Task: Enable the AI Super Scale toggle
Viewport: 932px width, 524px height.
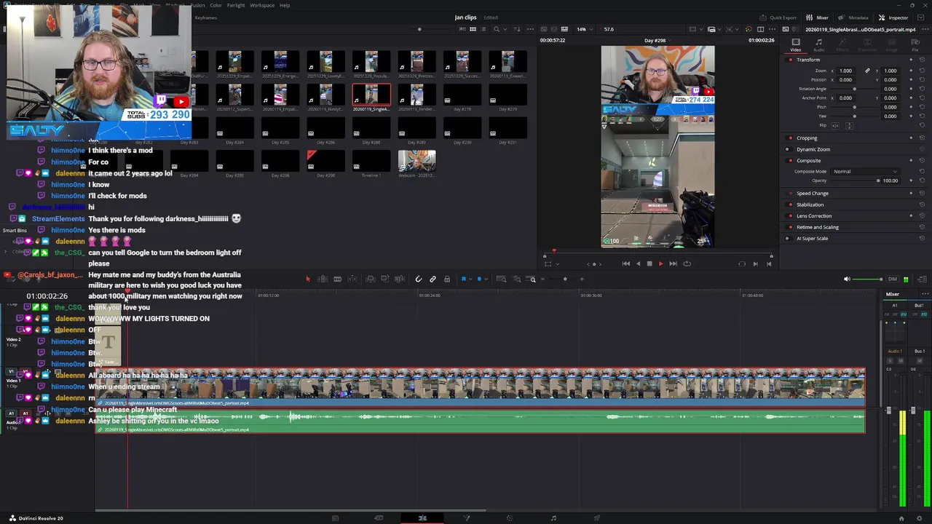Action: click(790, 238)
